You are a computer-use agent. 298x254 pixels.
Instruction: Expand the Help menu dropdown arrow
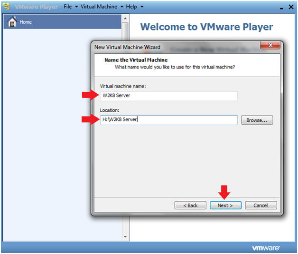[142, 7]
